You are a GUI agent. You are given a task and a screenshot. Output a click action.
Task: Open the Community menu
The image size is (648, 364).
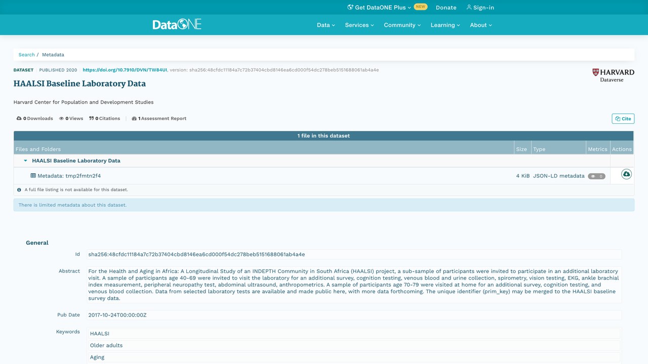pyautogui.click(x=402, y=25)
